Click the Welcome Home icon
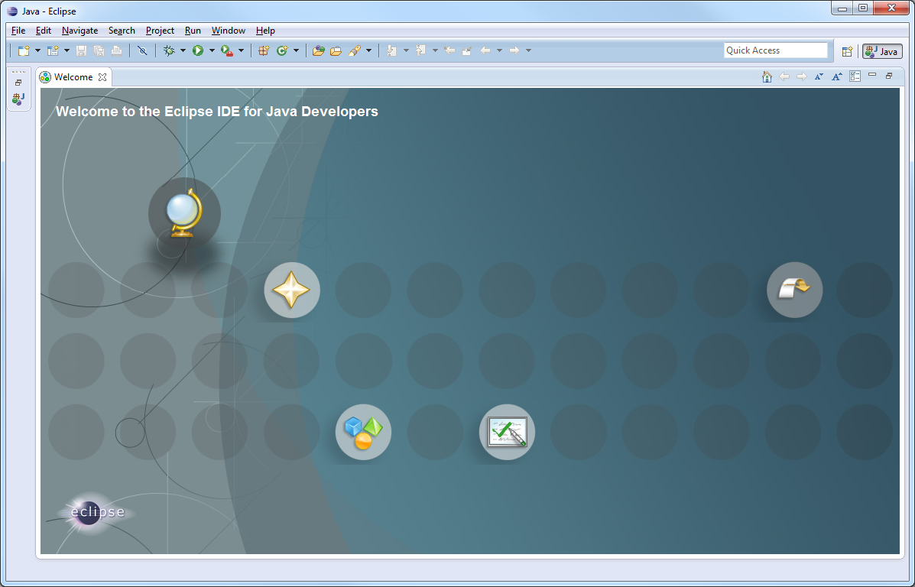The height and width of the screenshot is (587, 915). [x=767, y=76]
